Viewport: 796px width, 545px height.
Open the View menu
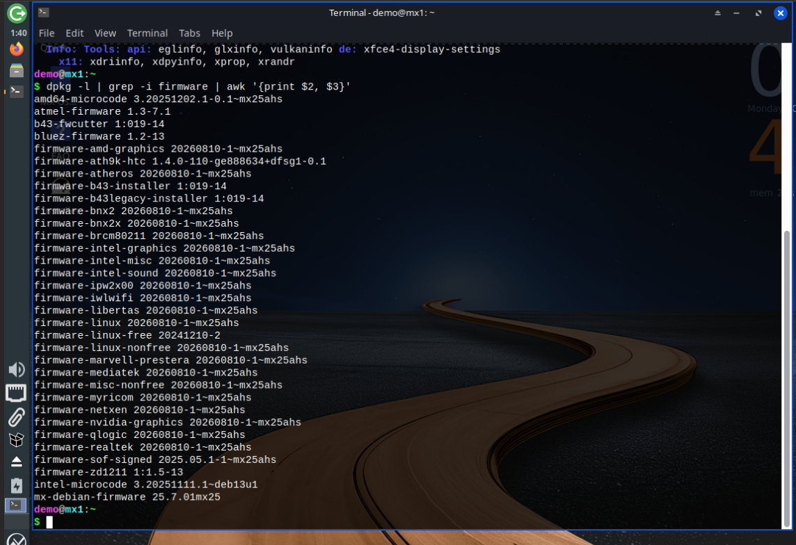point(105,33)
